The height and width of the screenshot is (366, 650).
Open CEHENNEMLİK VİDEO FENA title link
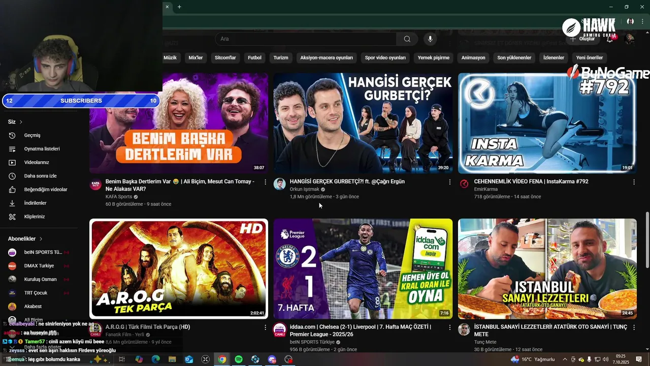(531, 181)
